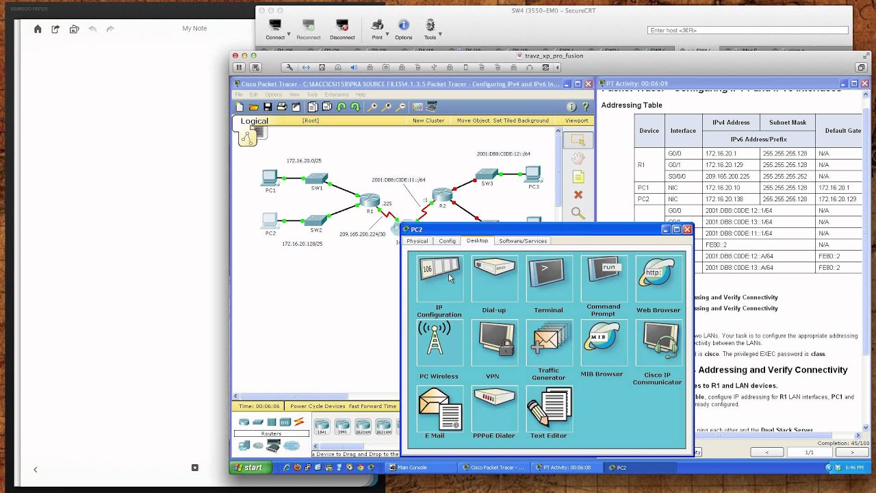Click Power Cycle Devices button
Image resolution: width=876 pixels, height=493 pixels.
[318, 406]
